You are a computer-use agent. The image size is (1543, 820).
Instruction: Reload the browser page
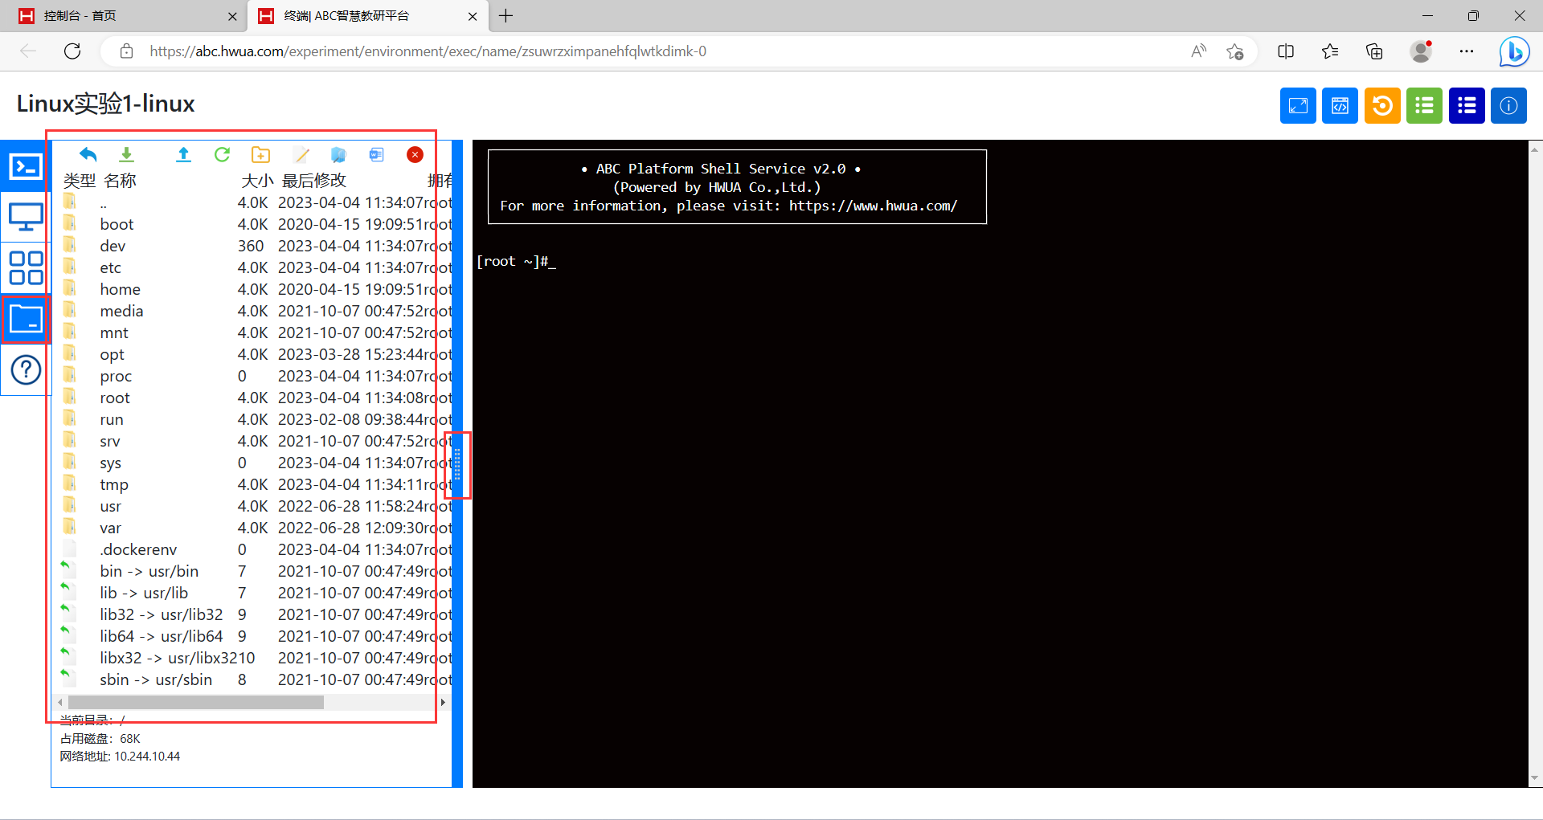click(x=72, y=51)
